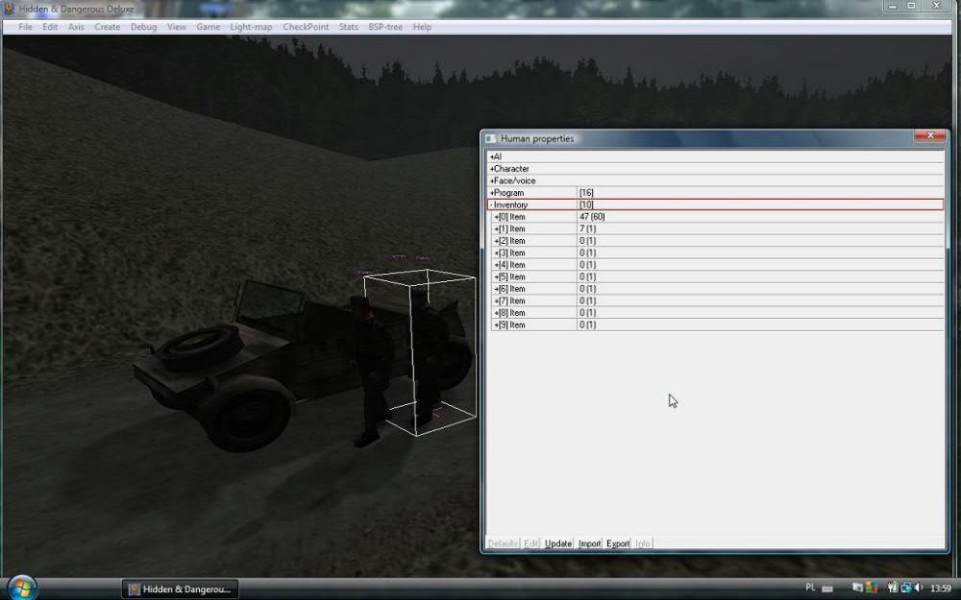Open the Create menu
The height and width of the screenshot is (600, 961).
tap(108, 27)
